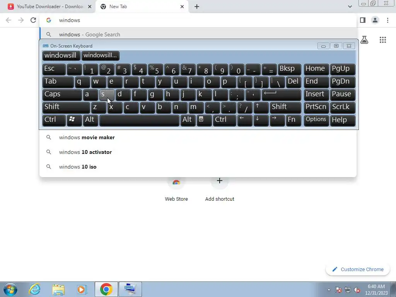Open the taskbar clock showing 6:40 AM
This screenshot has height=297, width=396.
click(x=376, y=290)
